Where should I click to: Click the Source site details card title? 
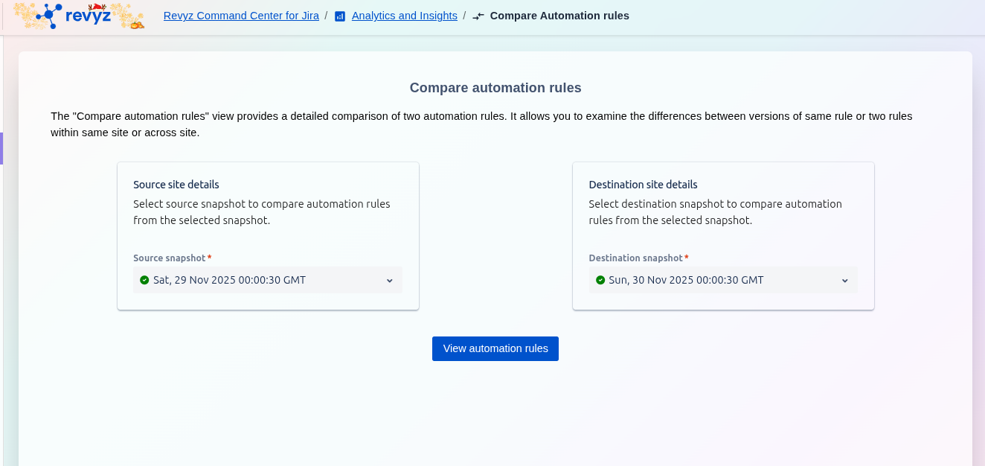tap(176, 185)
